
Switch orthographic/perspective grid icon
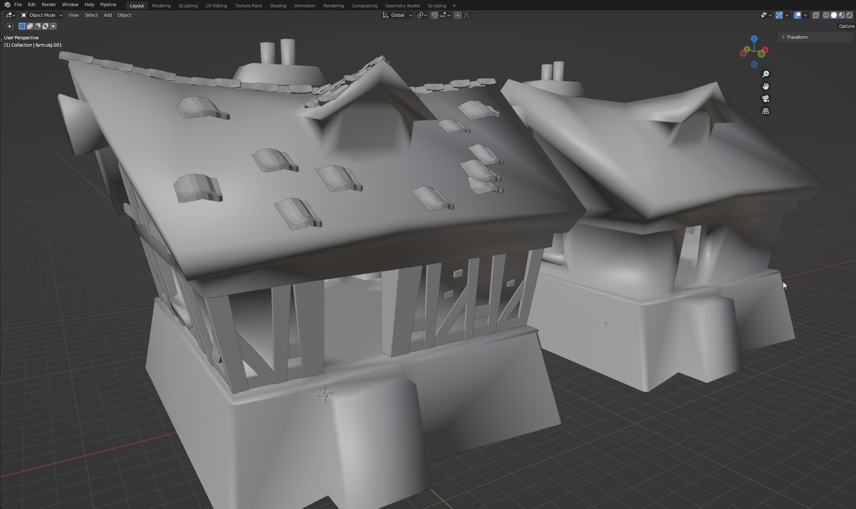766,111
